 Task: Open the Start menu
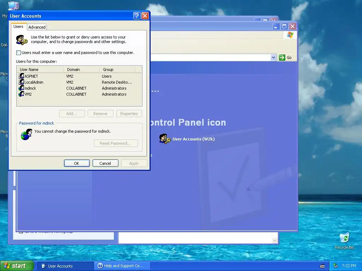17,266
